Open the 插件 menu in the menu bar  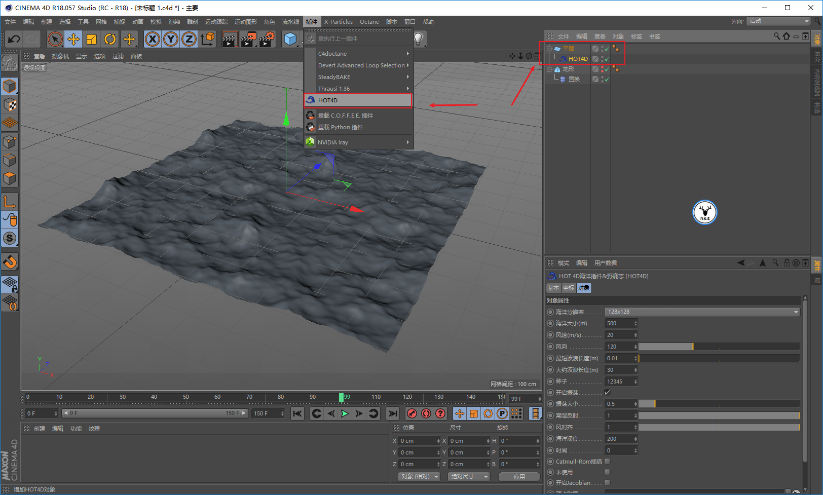pyautogui.click(x=312, y=22)
